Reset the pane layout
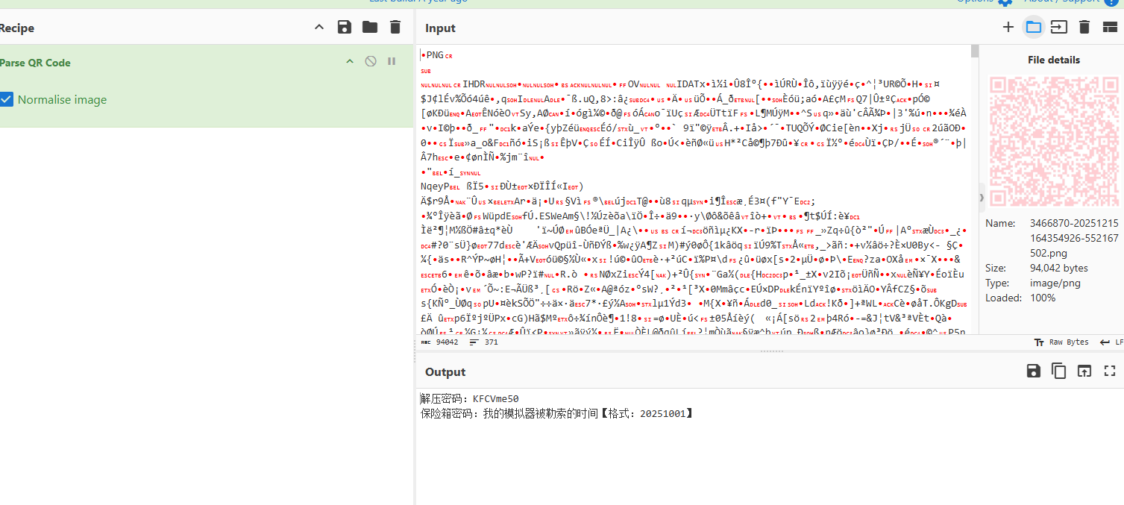 (1110, 28)
